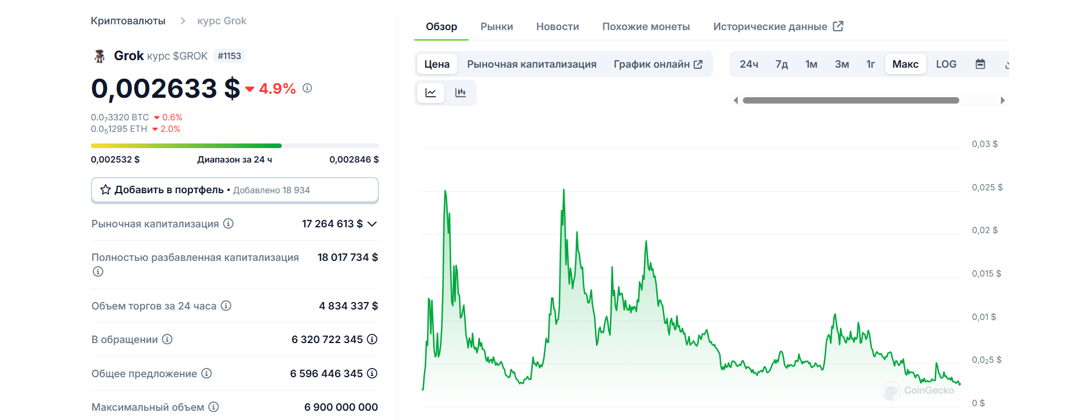Viewport: 1086px width, 420px height.
Task: Open the Исторические данные tab
Action: [x=778, y=27]
